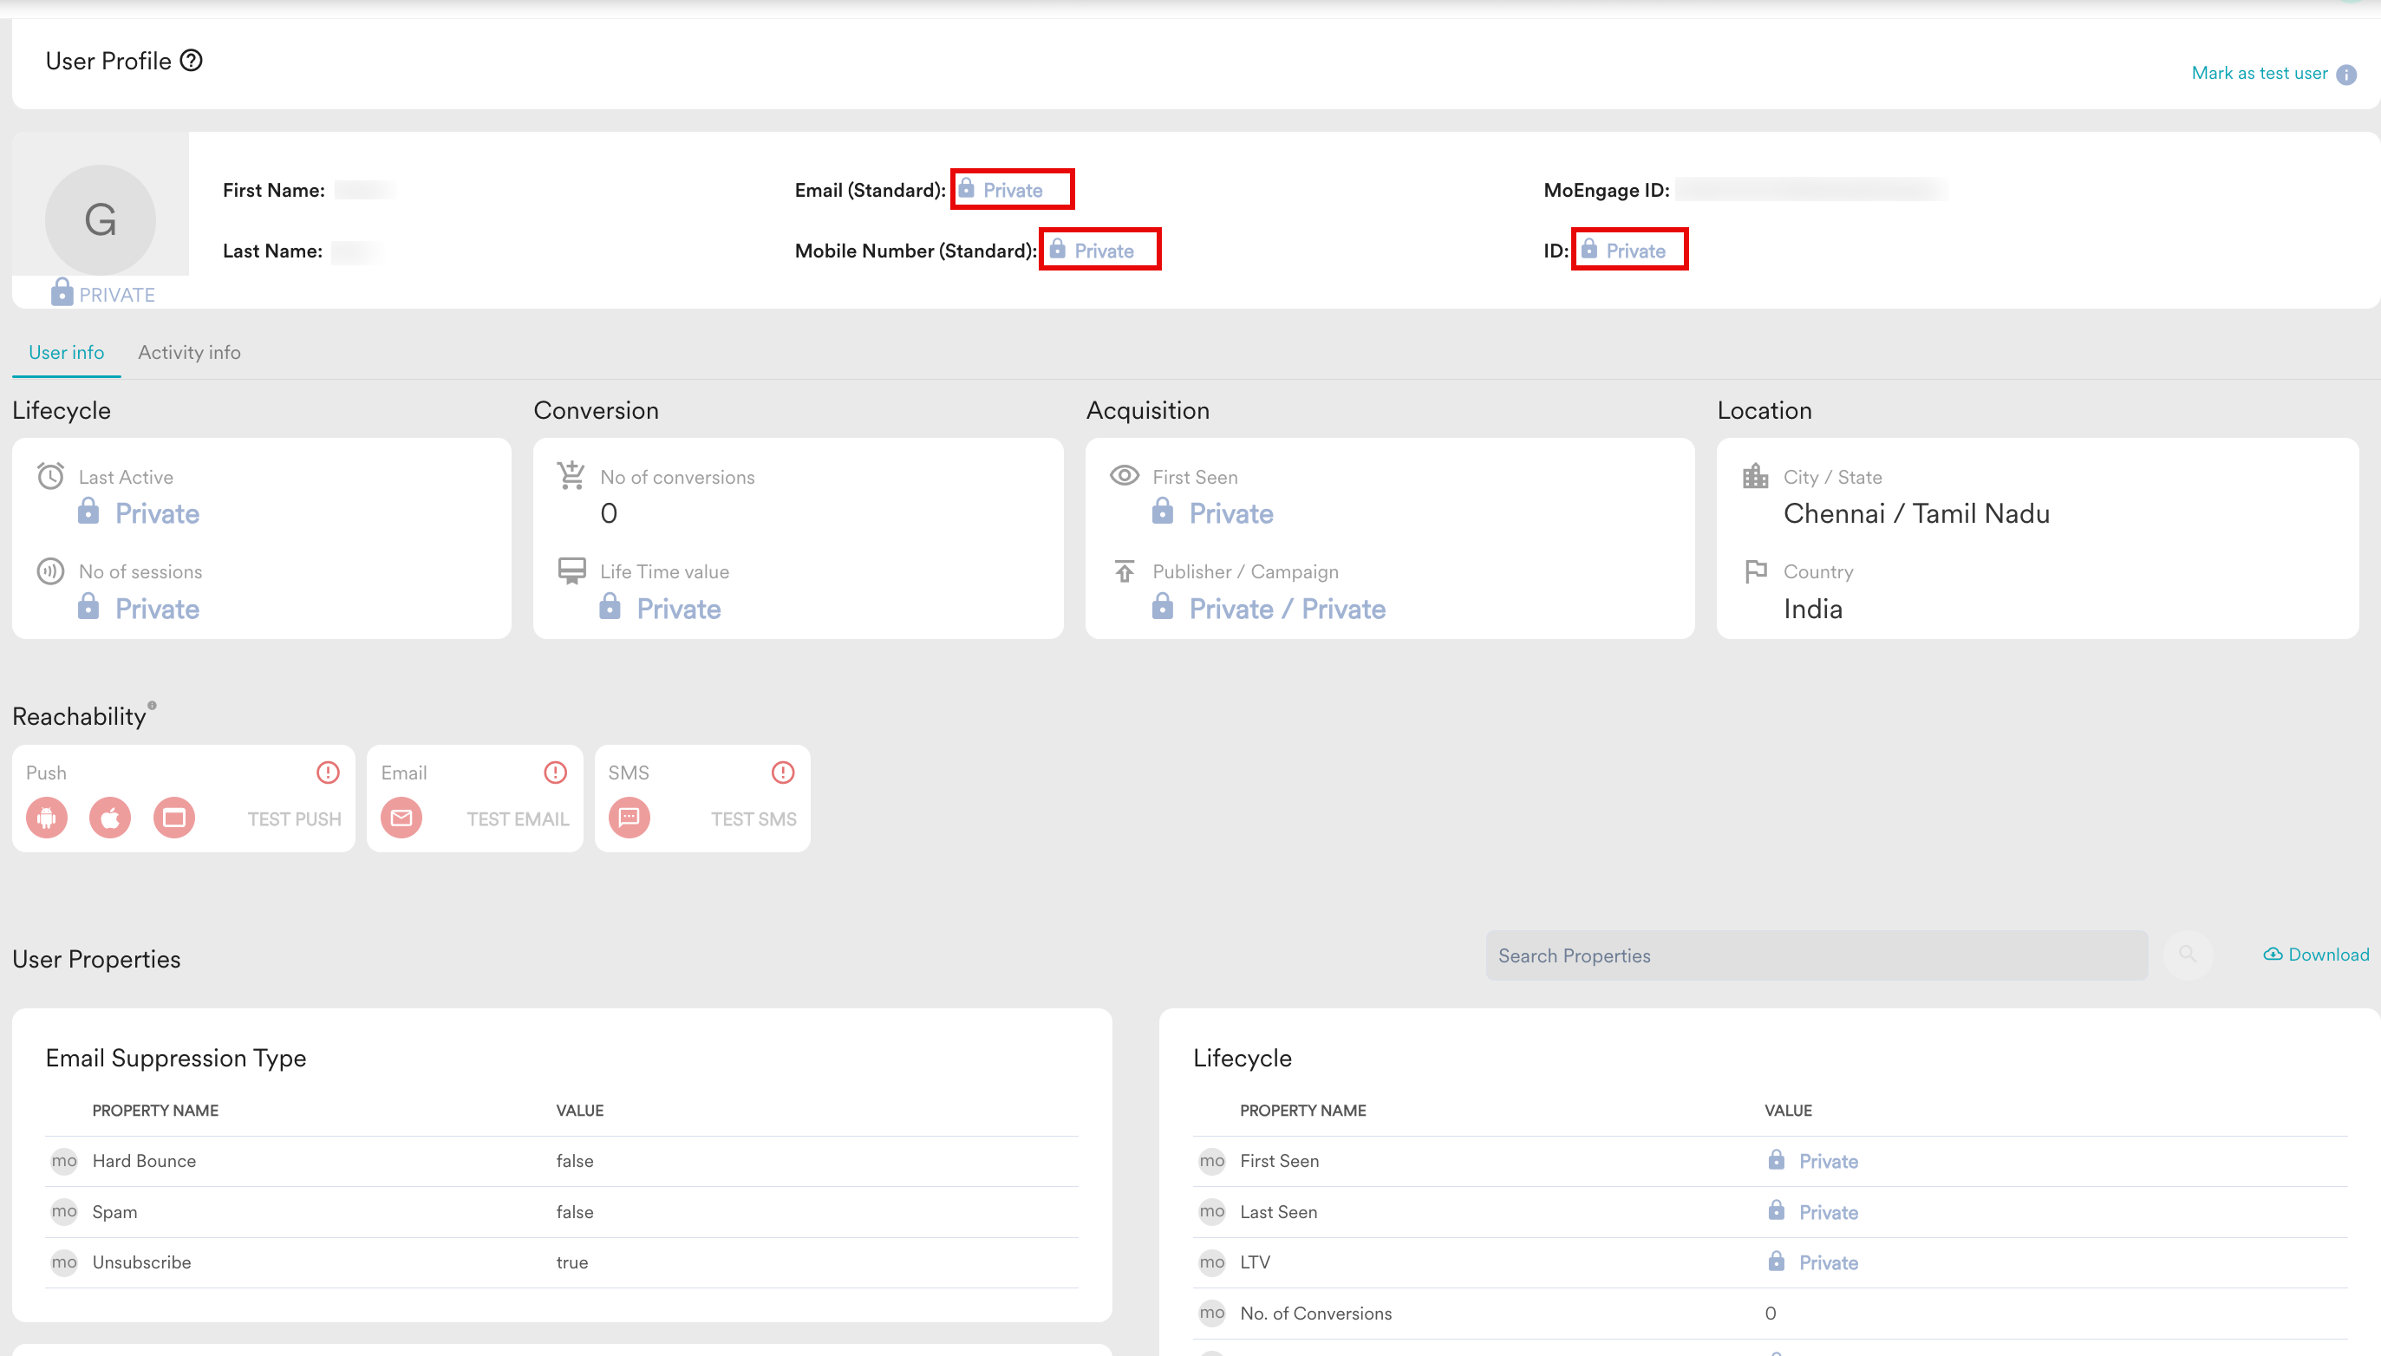Click the Android push reachability icon
2381x1356 pixels.
[47, 818]
